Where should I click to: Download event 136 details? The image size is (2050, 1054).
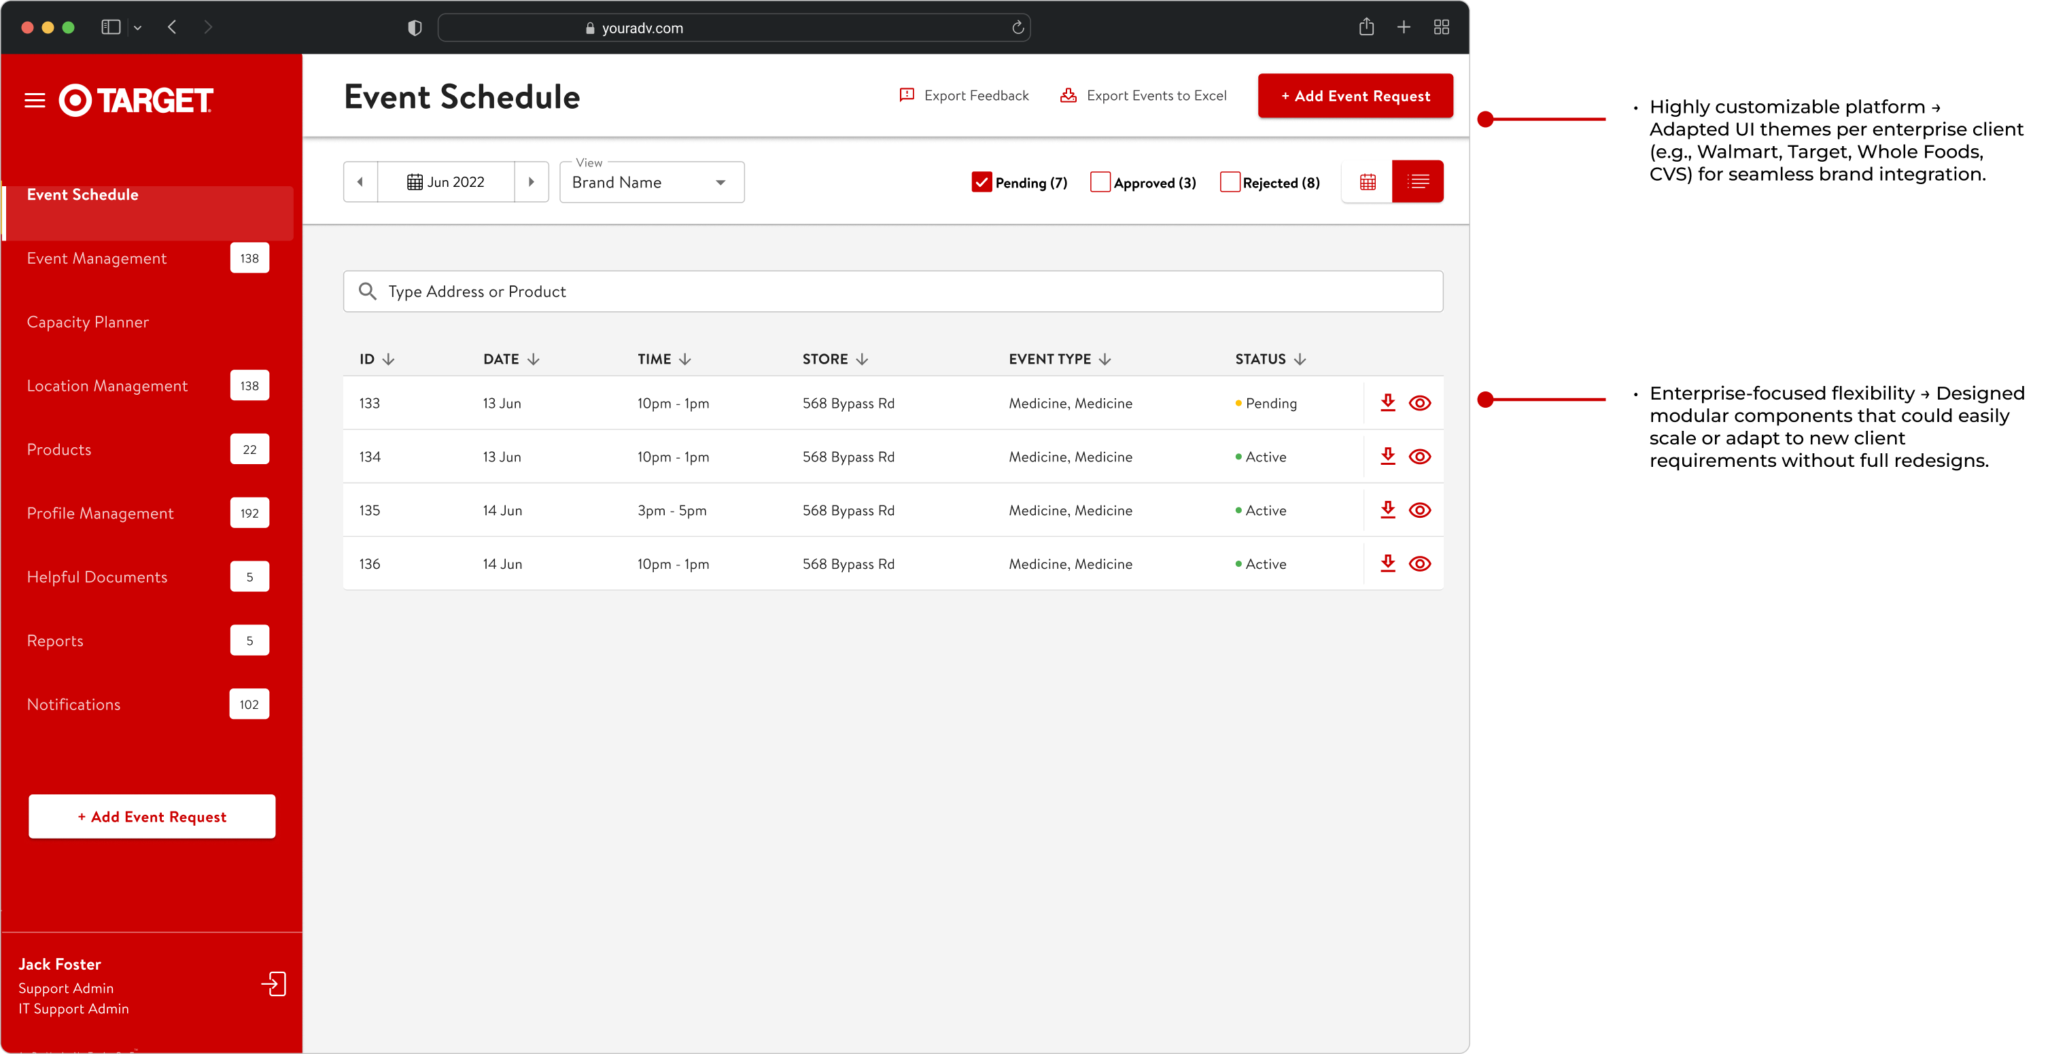[x=1387, y=563]
